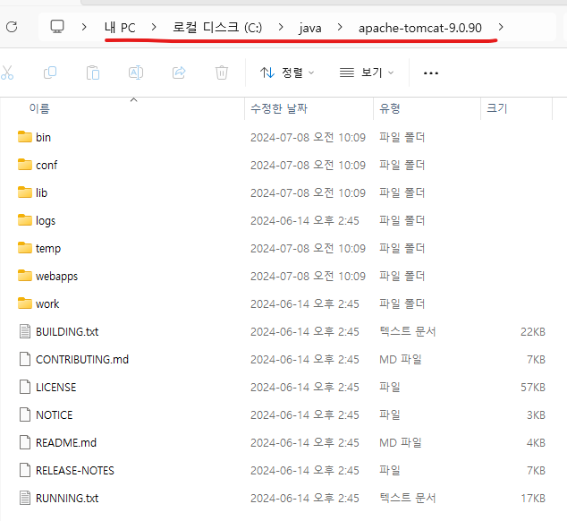Click the 3KB size of NOTICE
Image resolution: width=567 pixels, height=521 pixels.
(536, 415)
